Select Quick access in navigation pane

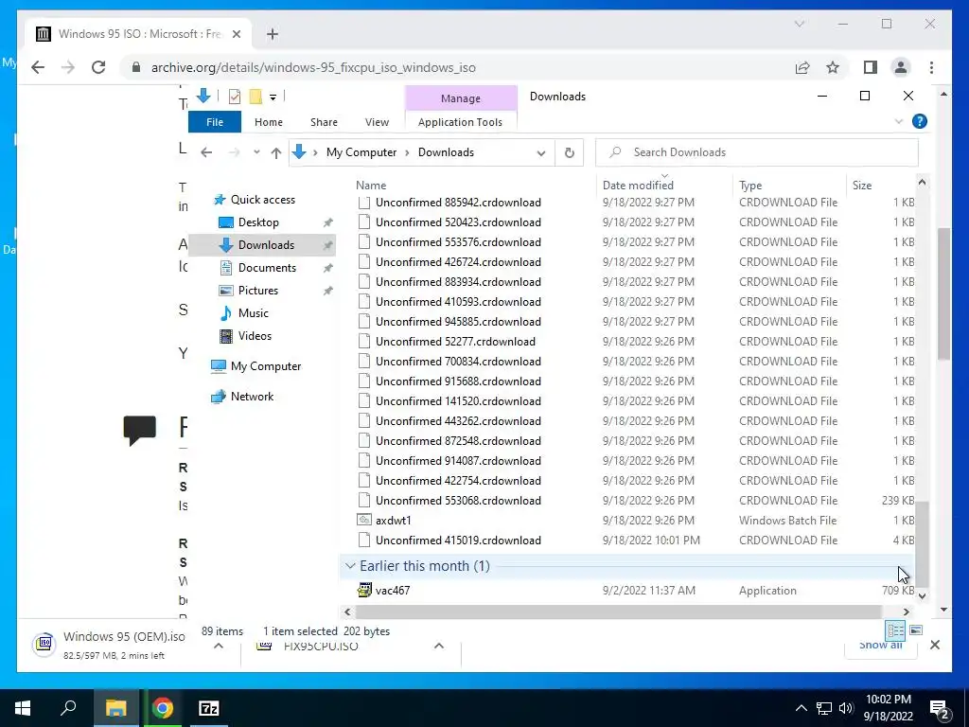coord(263,199)
